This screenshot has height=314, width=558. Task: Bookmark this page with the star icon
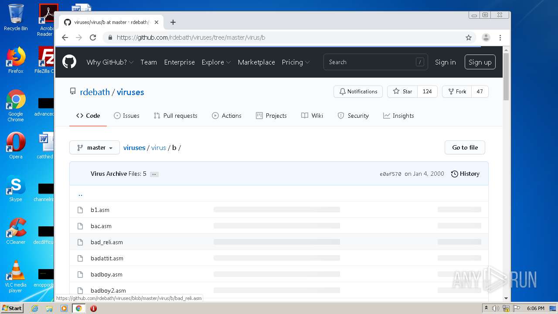click(469, 38)
